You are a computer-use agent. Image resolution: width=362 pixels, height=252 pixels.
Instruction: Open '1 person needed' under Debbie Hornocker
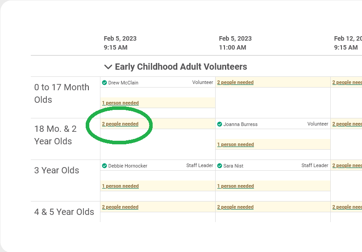click(120, 186)
